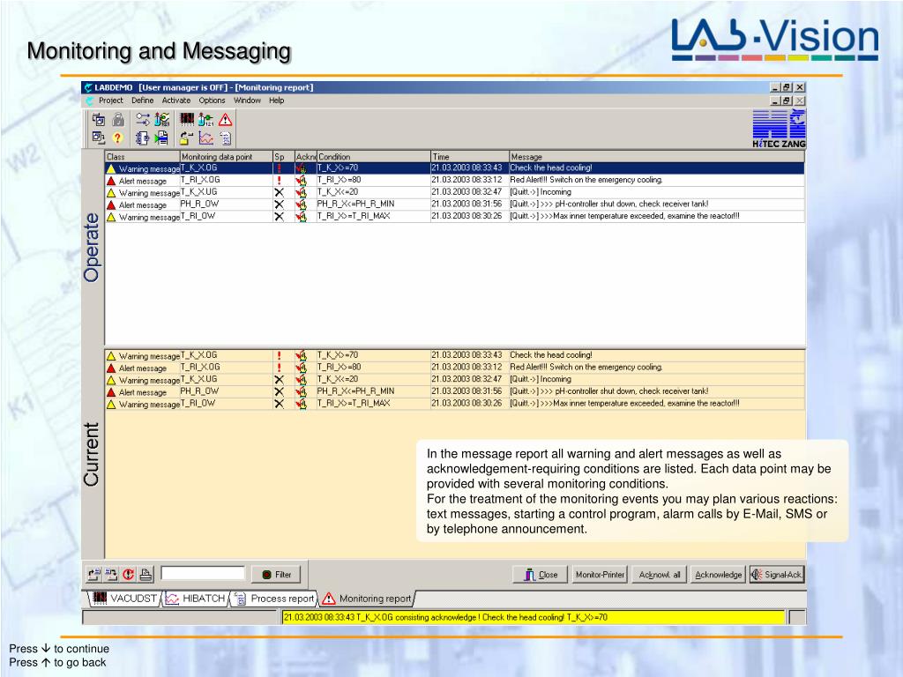Click the window switch toolbar icon
Image resolution: width=903 pixels, height=677 pixels.
coord(99,138)
